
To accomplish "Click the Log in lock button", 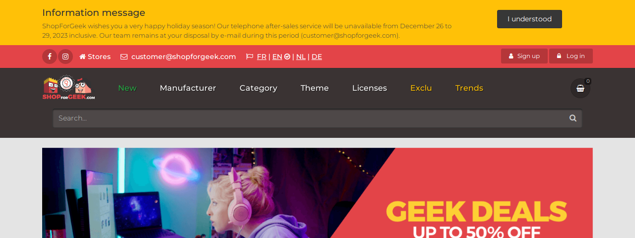I will click(x=571, y=56).
